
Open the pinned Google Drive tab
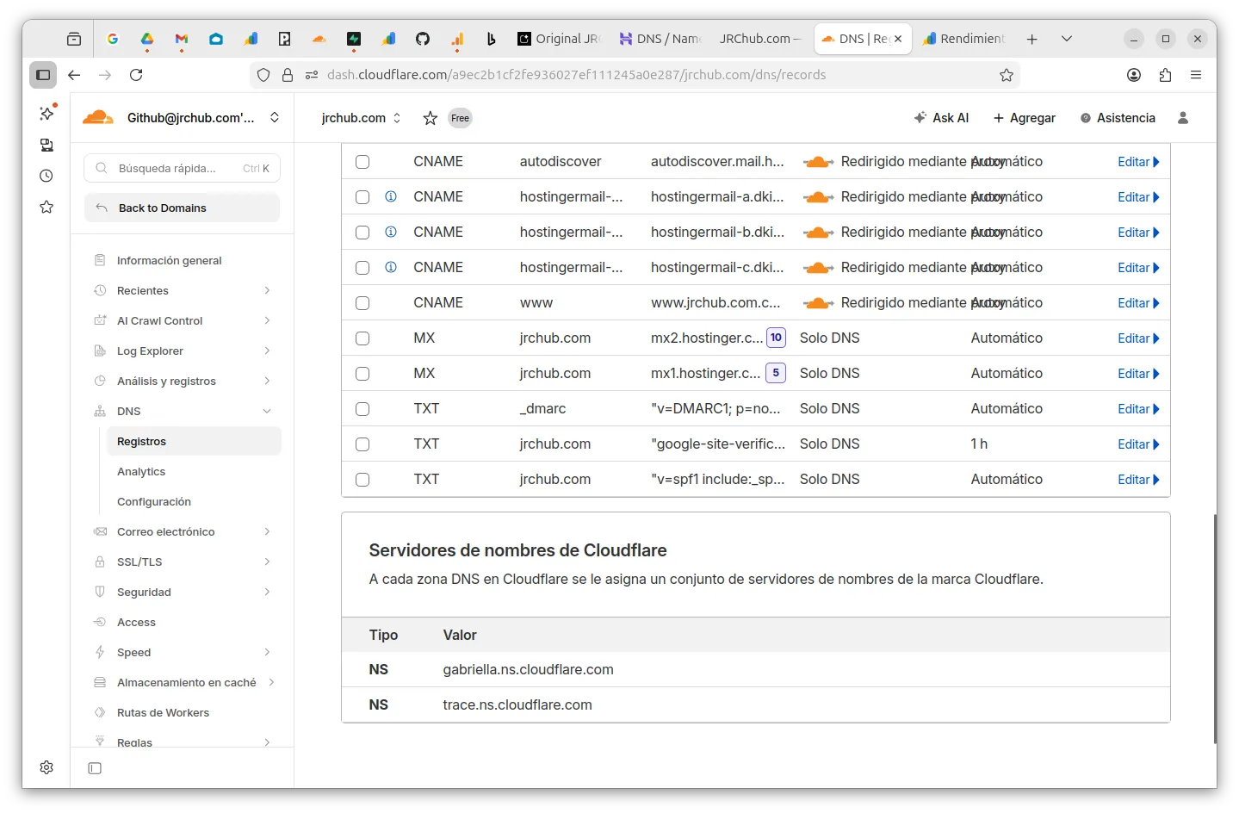pos(147,39)
